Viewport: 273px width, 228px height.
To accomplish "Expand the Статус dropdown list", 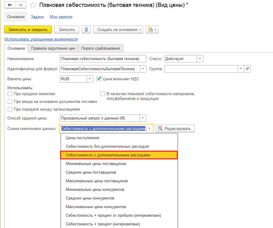I will coord(200,59).
